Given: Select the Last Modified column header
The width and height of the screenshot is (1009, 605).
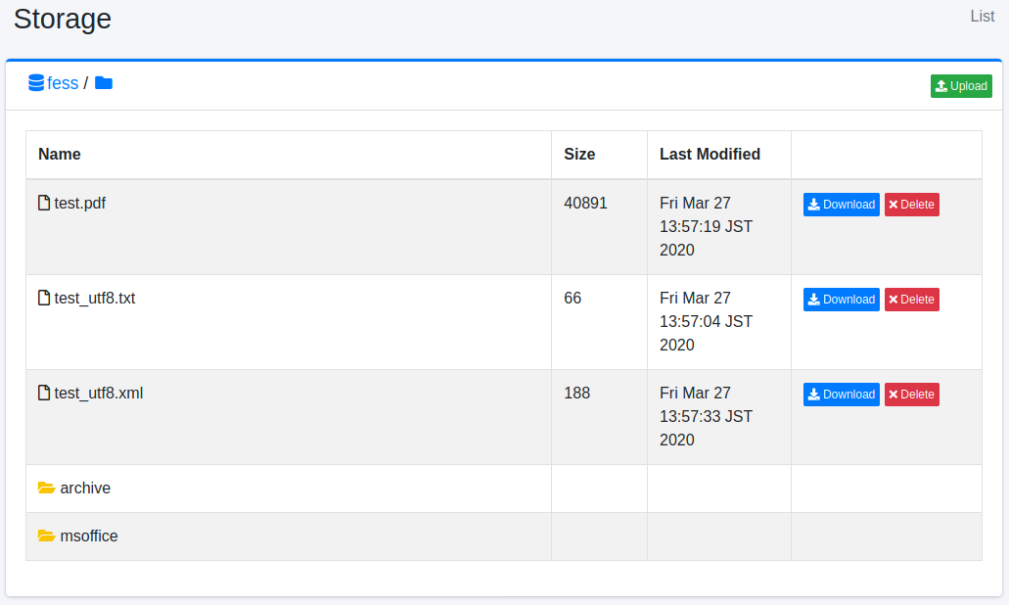Looking at the screenshot, I should [x=710, y=154].
